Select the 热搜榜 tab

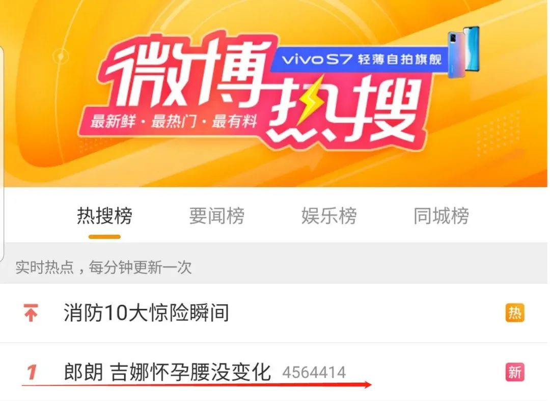tap(104, 216)
